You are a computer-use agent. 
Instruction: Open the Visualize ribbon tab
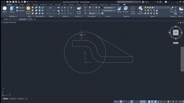pos(35,5)
